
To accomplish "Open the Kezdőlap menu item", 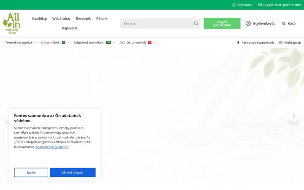I will pyautogui.click(x=40, y=19).
